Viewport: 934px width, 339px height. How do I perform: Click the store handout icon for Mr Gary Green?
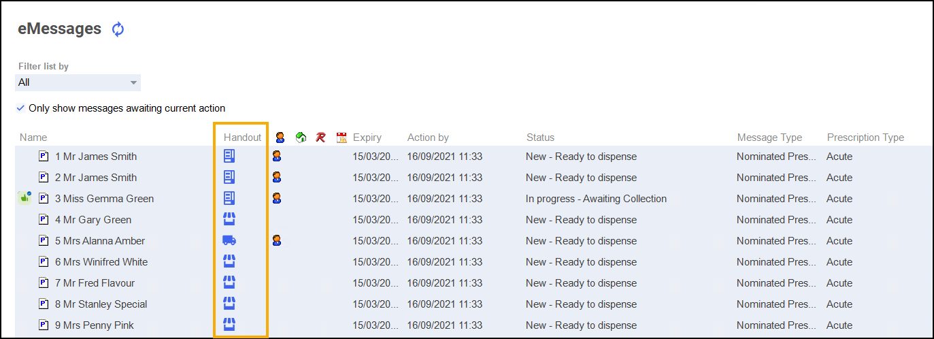pyautogui.click(x=229, y=219)
